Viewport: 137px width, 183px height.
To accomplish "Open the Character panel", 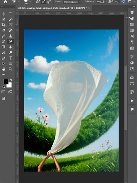I will click(x=132, y=36).
